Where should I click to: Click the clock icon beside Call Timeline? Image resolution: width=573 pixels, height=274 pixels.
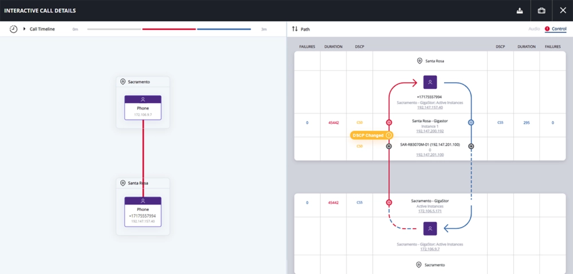(x=13, y=29)
